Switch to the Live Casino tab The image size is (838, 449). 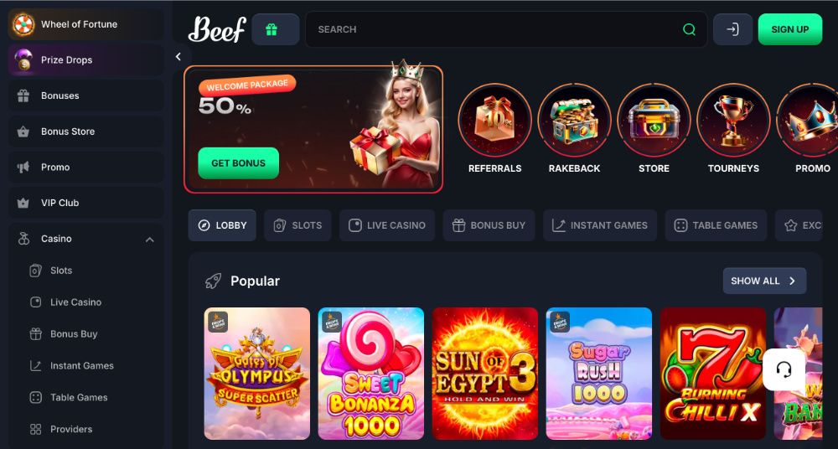[387, 225]
